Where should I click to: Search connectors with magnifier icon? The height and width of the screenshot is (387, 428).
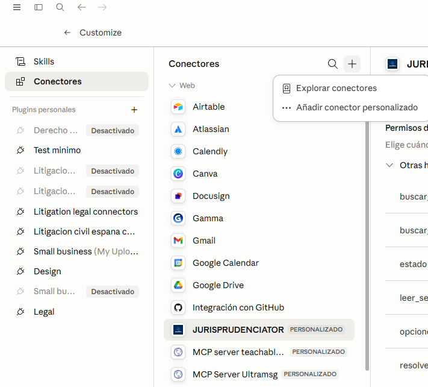[332, 64]
